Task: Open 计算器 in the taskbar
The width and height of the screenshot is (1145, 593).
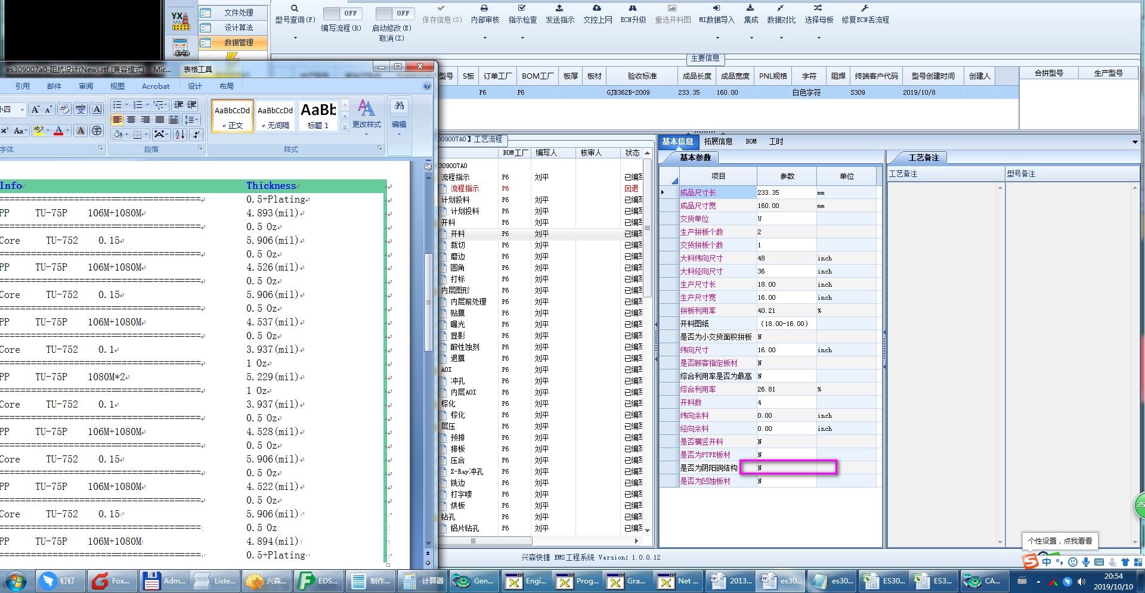Action: click(x=423, y=580)
